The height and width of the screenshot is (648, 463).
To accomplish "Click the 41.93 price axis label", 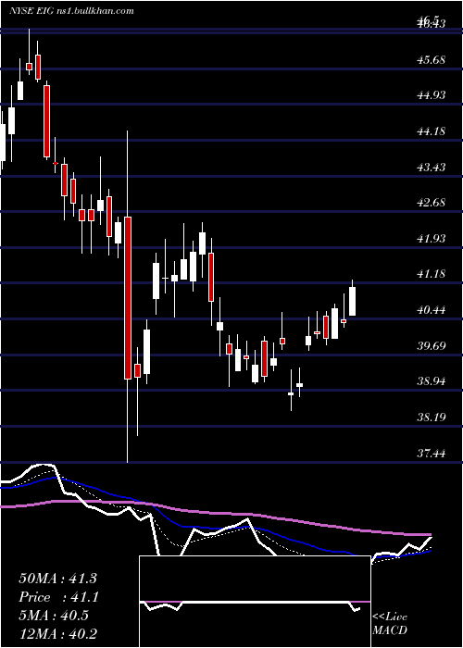I will pos(432,239).
